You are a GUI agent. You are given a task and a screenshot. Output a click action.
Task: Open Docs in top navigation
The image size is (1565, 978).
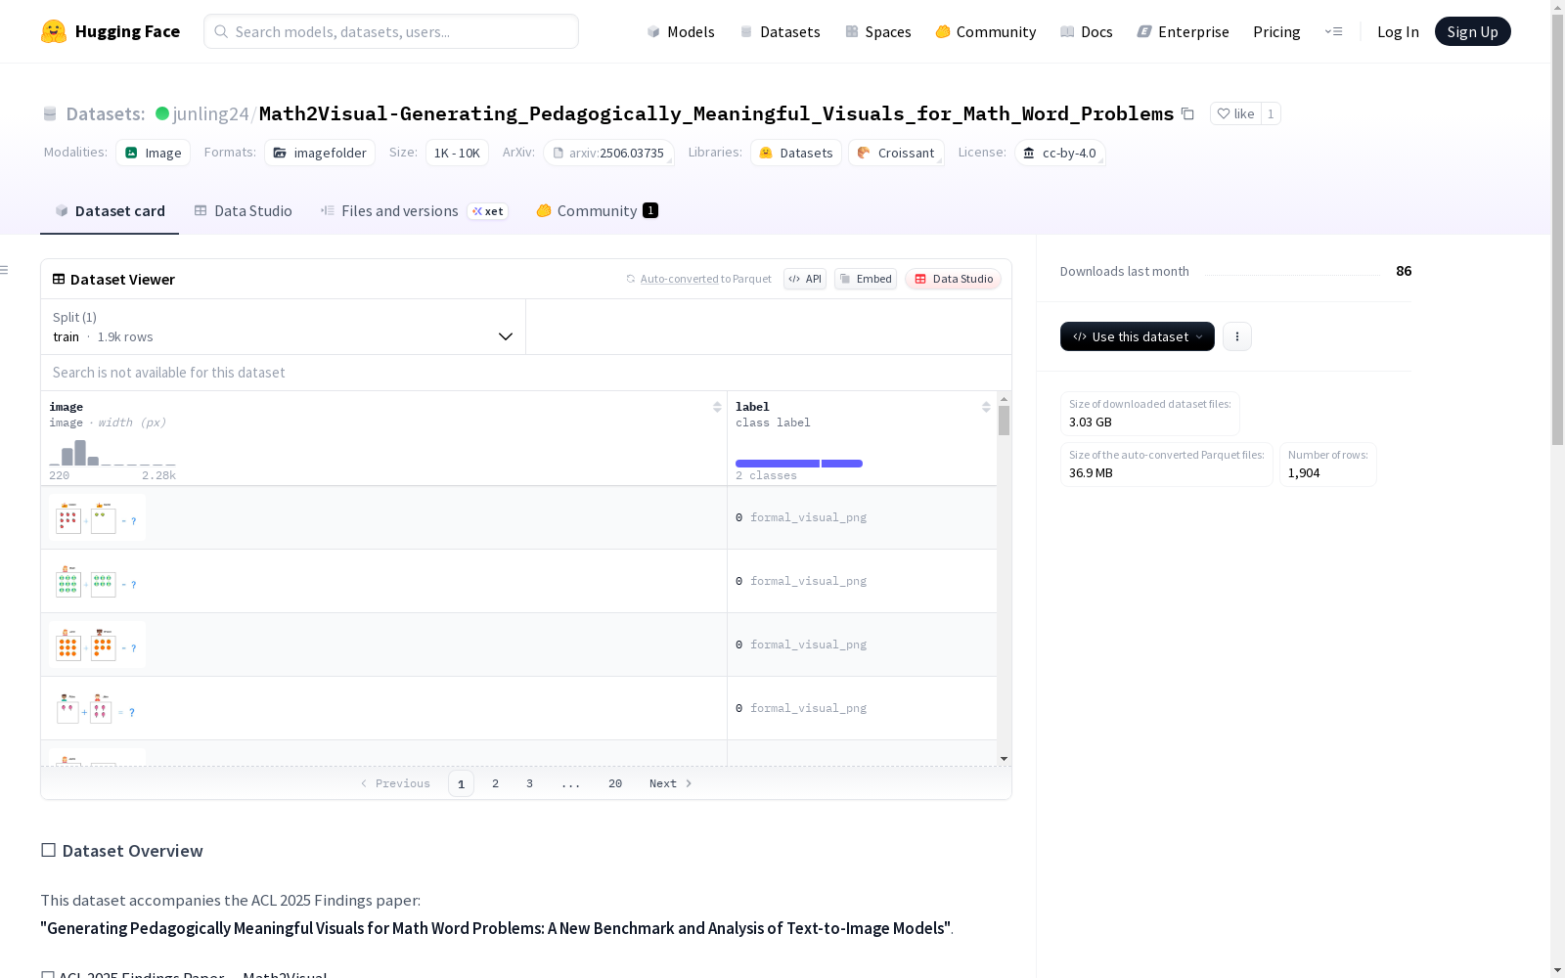tap(1087, 31)
